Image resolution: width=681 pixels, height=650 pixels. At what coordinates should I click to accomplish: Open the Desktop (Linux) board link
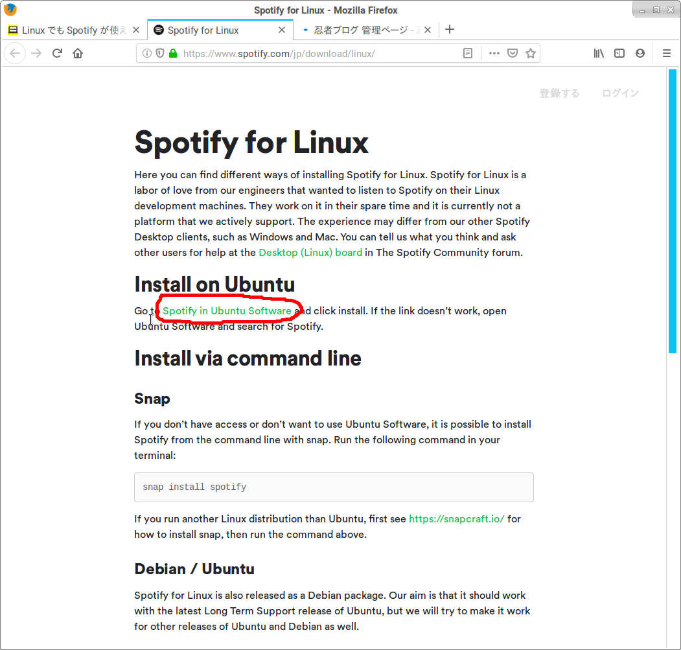(310, 253)
